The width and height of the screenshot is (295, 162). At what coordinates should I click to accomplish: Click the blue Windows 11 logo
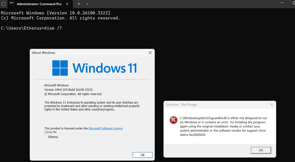[60, 68]
